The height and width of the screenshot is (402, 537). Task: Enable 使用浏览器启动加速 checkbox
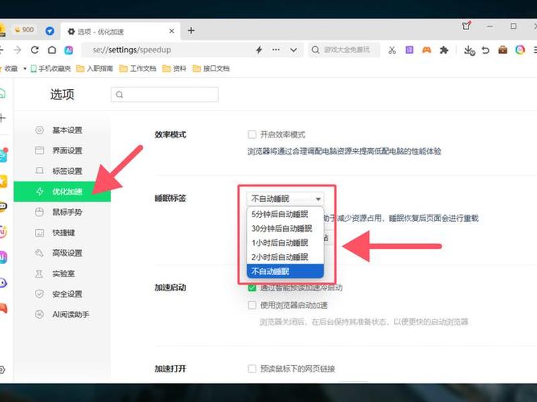click(252, 305)
